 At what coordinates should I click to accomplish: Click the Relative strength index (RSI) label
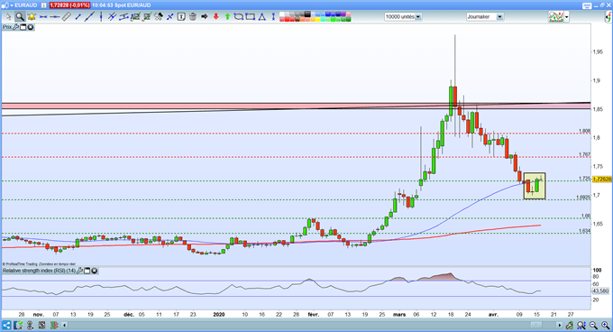pos(39,271)
